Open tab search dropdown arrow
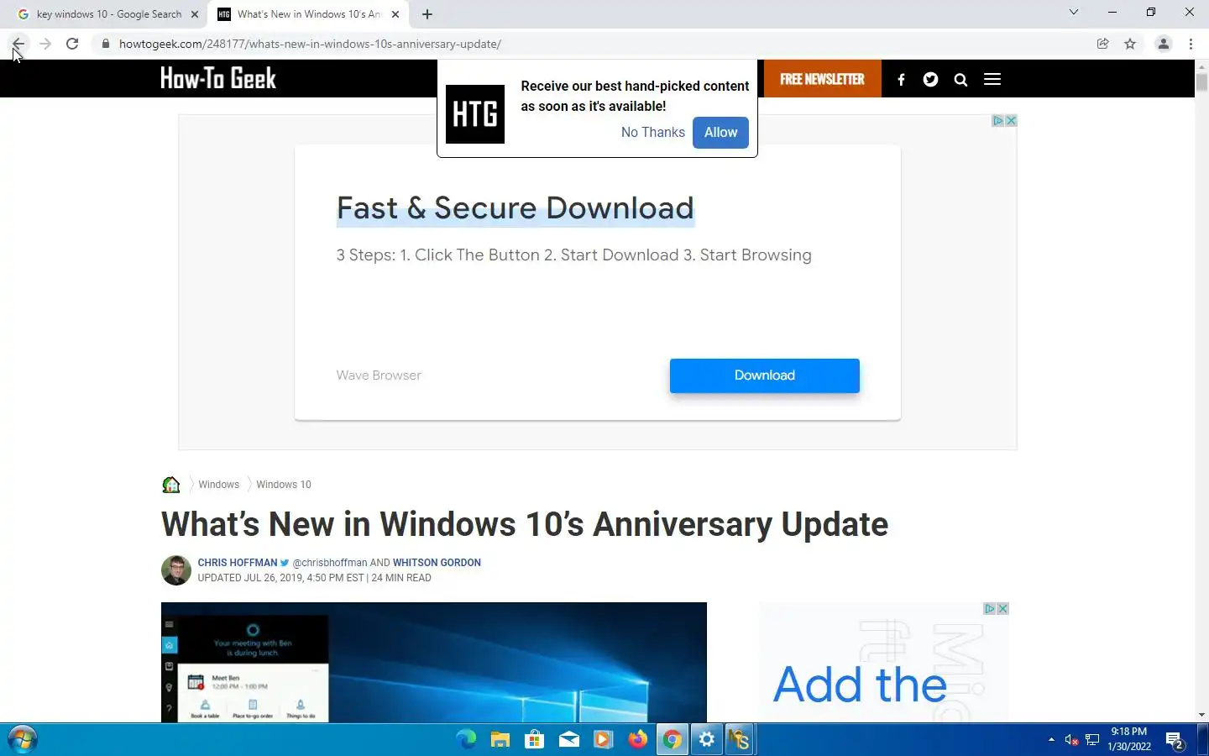 [1073, 12]
